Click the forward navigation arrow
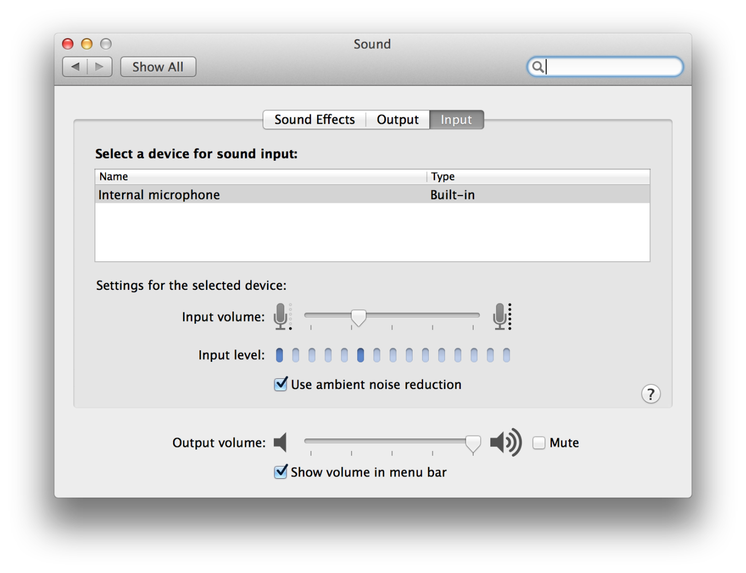The width and height of the screenshot is (746, 573). pyautogui.click(x=100, y=67)
